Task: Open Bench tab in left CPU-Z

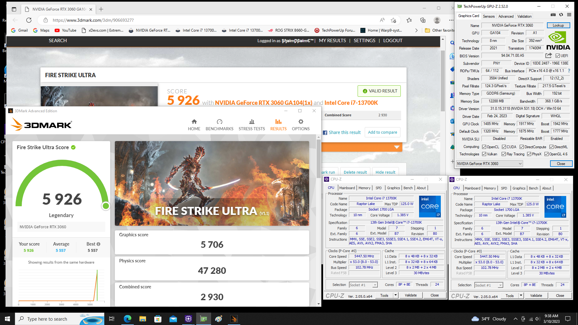Action: click(x=408, y=188)
